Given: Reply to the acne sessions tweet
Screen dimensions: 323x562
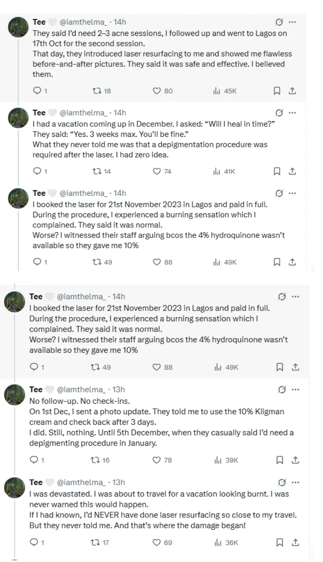Looking at the screenshot, I should (x=37, y=91).
